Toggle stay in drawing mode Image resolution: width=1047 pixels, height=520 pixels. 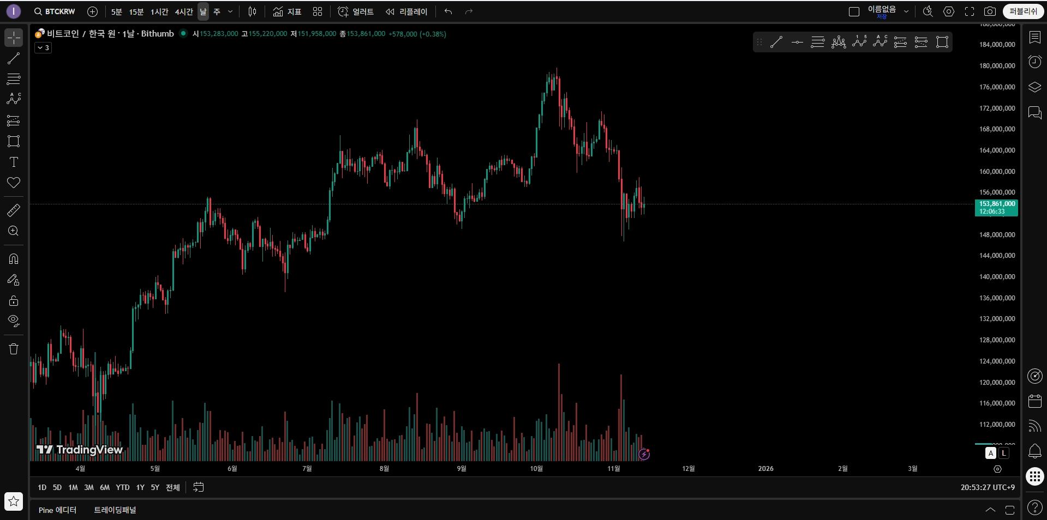click(x=14, y=280)
